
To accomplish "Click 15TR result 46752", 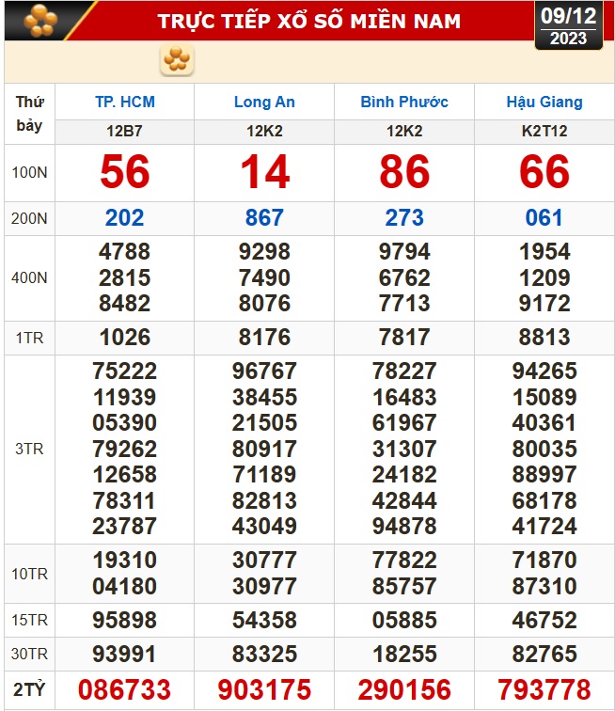I will 544,620.
